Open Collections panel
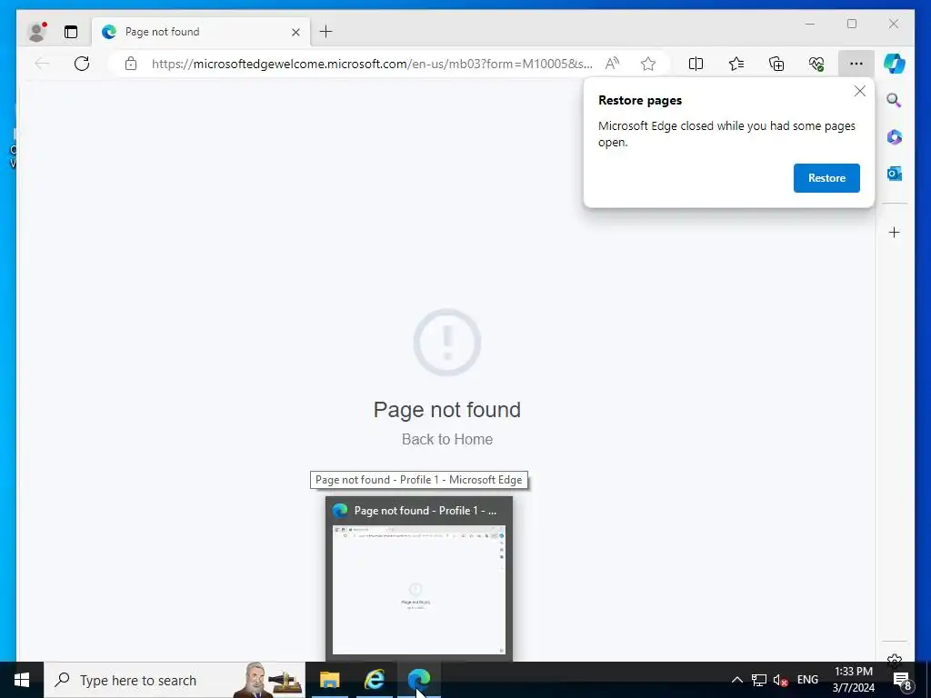Image resolution: width=931 pixels, height=698 pixels. 776,64
